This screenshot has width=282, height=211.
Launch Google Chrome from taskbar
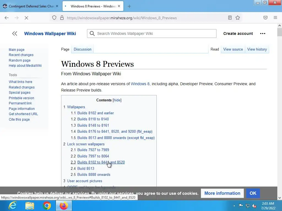pyautogui.click(x=47, y=206)
